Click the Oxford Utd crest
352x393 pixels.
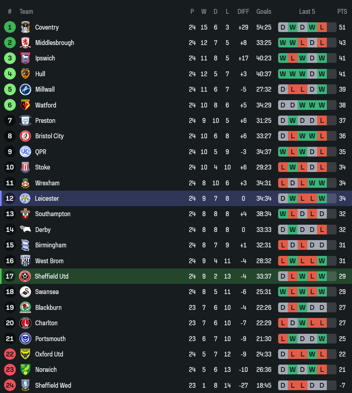pos(25,354)
